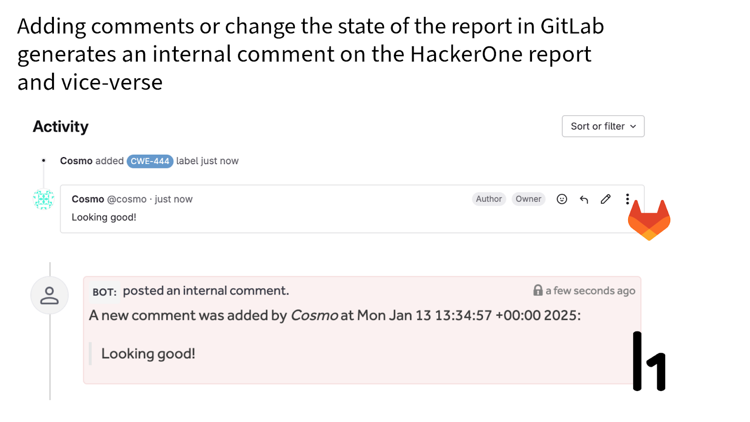The image size is (750, 422).
Task: Open the emoji reaction picker on Cosmo's comment
Action: (562, 199)
